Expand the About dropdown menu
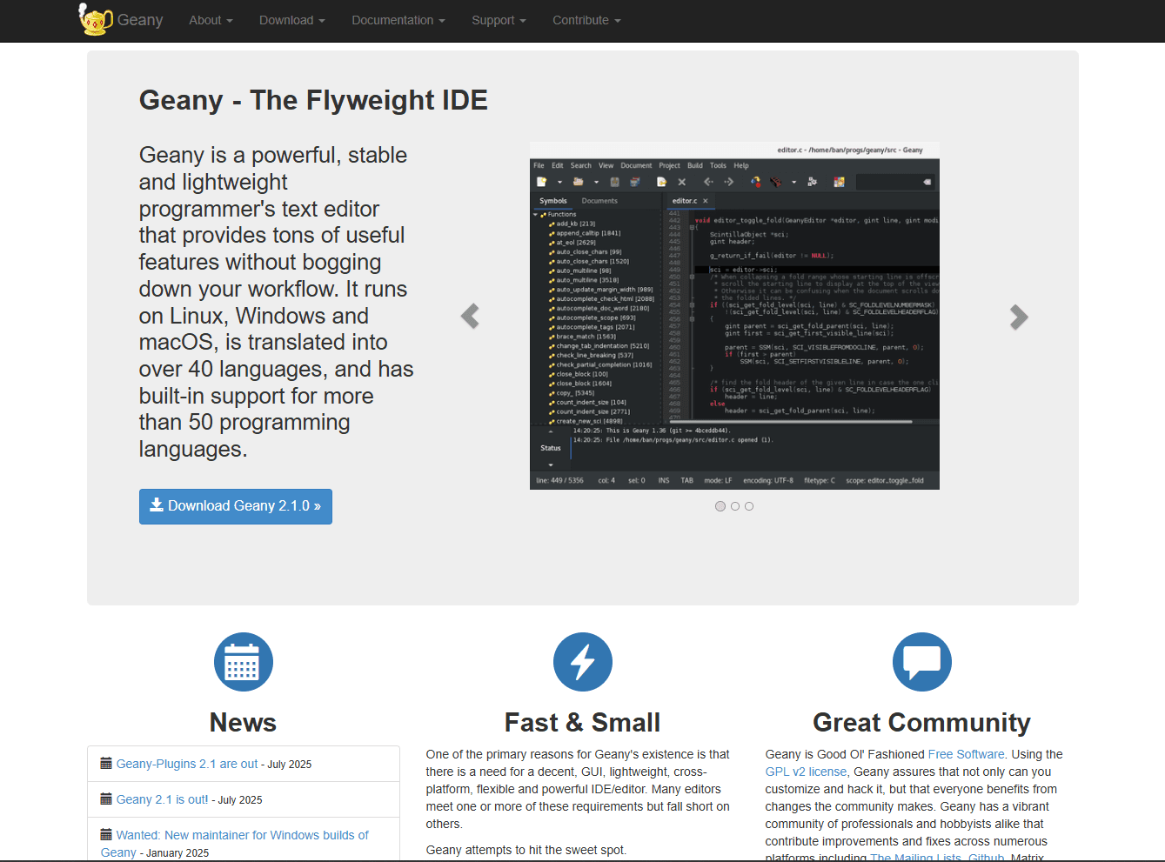The width and height of the screenshot is (1165, 862). click(211, 20)
